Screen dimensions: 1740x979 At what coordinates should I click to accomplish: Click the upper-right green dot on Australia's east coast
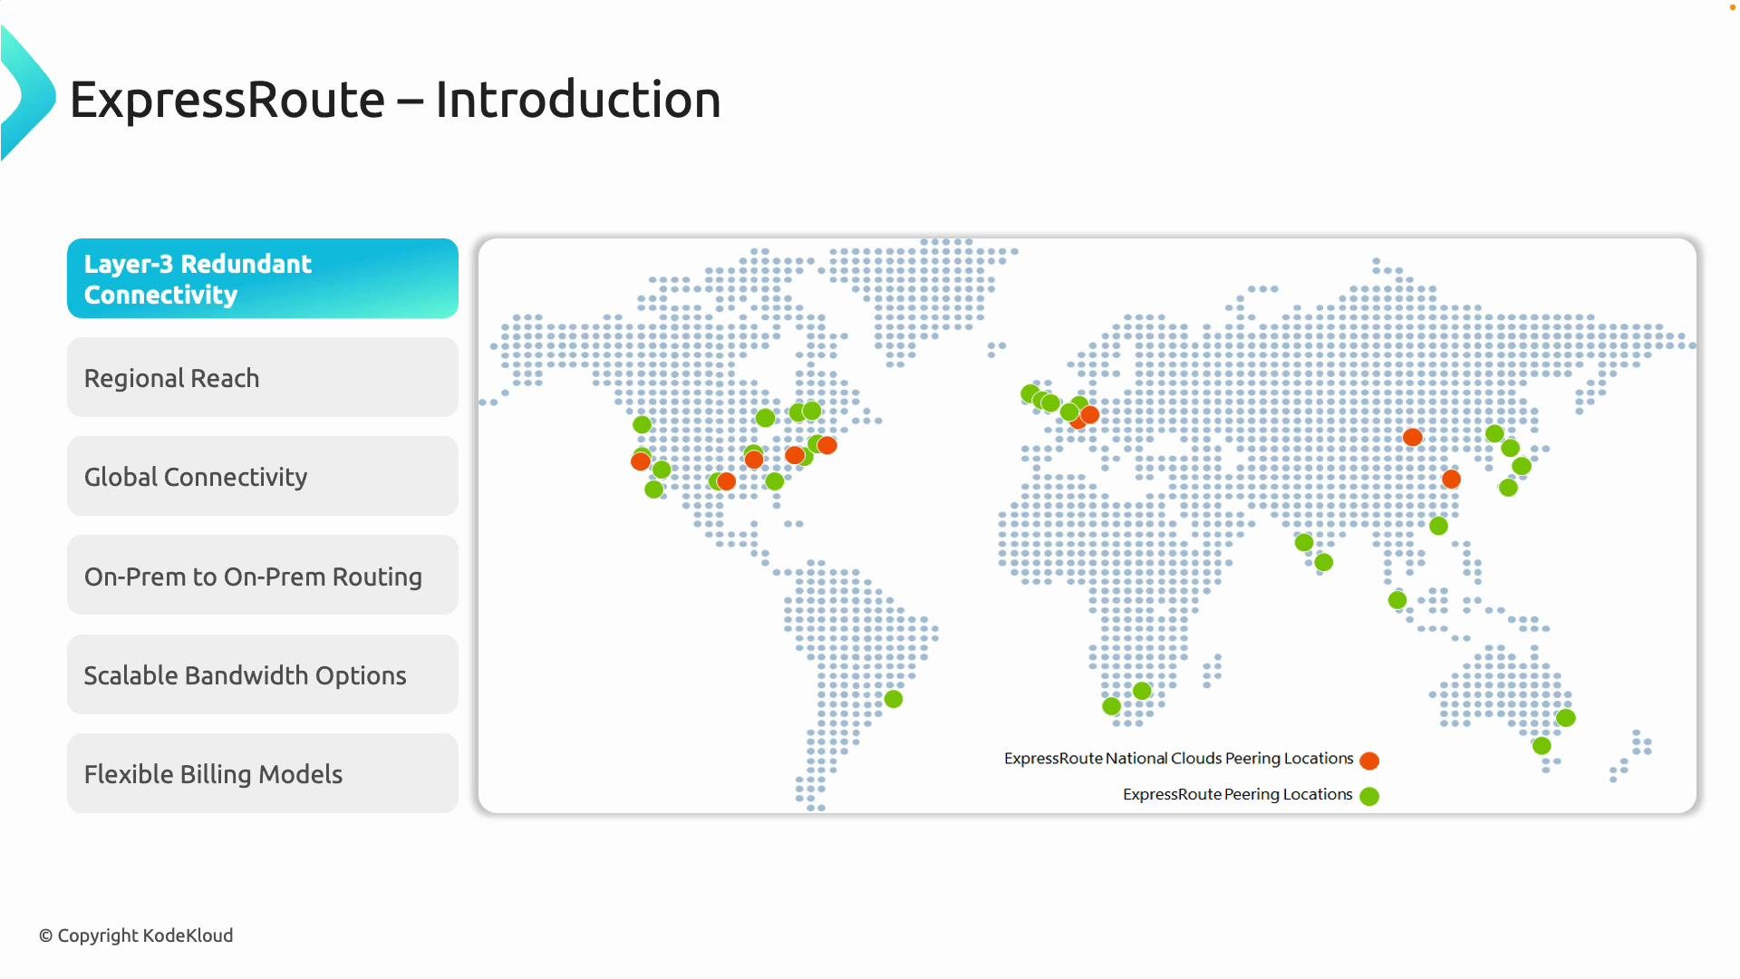pos(1566,718)
